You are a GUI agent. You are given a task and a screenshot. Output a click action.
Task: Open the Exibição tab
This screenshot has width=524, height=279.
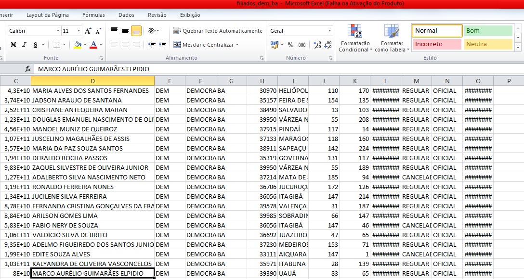(190, 15)
